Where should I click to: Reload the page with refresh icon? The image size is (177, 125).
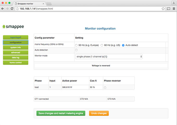click(x=12, y=9)
